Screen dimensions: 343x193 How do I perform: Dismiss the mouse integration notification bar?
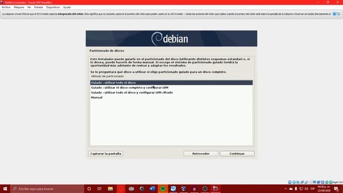[334, 14]
